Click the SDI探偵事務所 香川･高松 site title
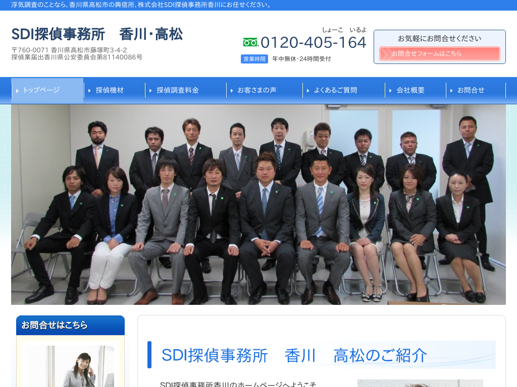517x387 pixels. (x=97, y=34)
